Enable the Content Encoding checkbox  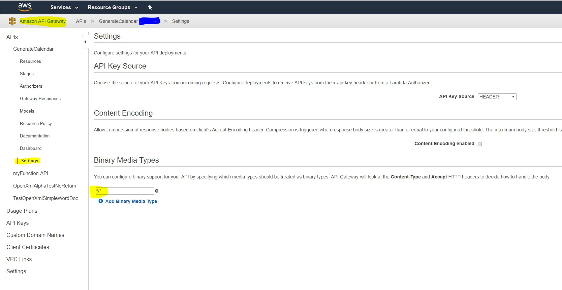point(480,144)
